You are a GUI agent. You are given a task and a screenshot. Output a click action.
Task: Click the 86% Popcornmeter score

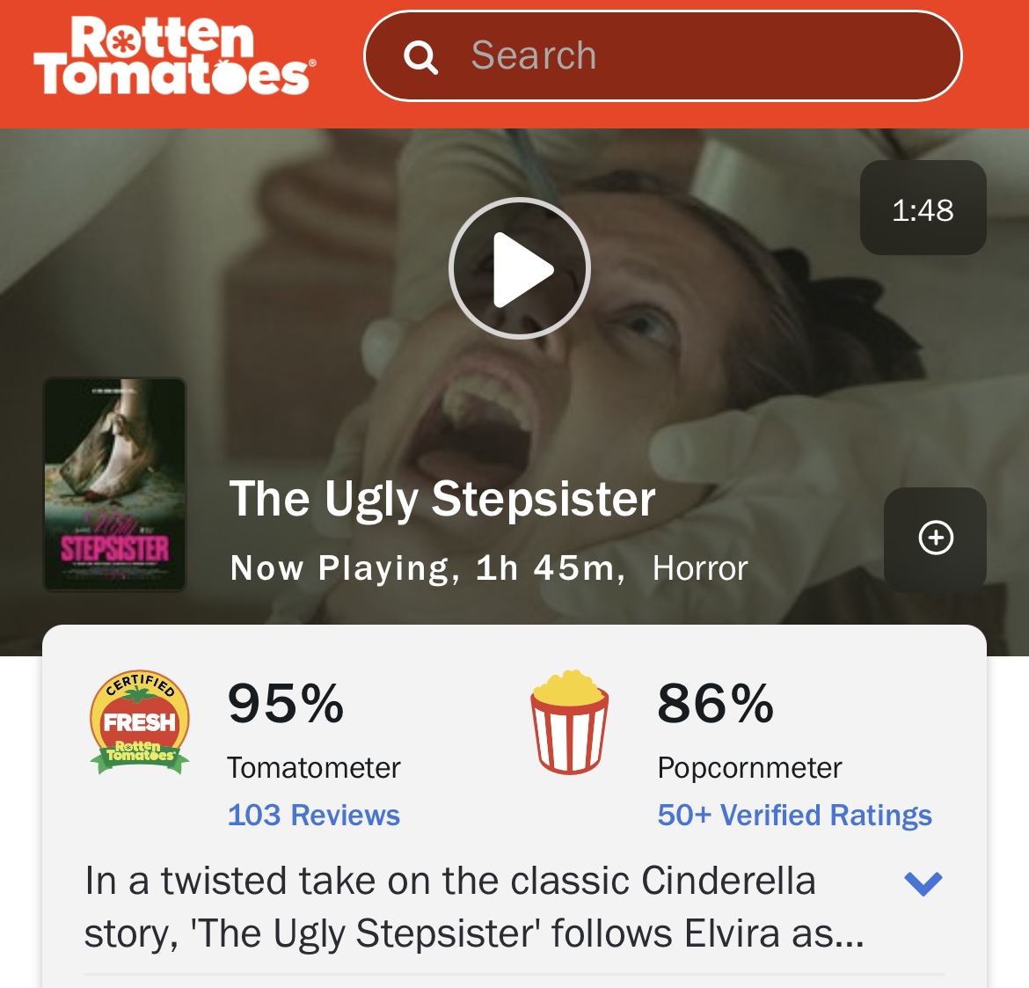pos(716,703)
